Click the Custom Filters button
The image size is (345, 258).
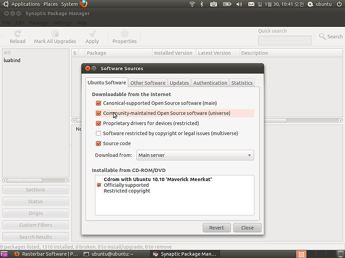(x=35, y=225)
